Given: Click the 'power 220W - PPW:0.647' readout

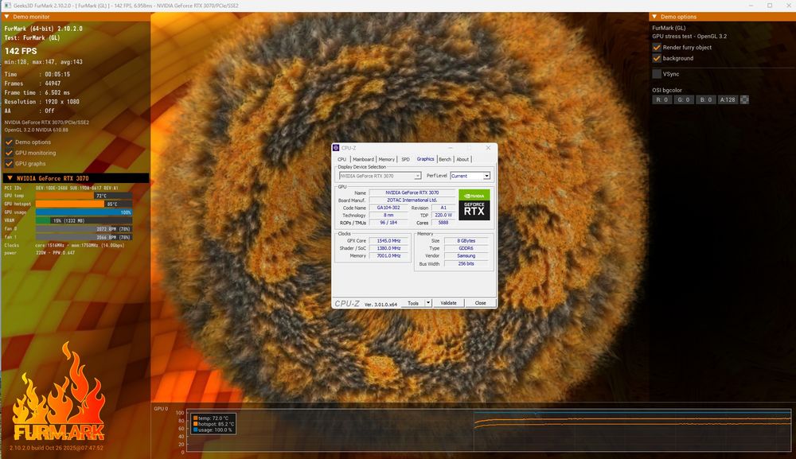Looking at the screenshot, I should (40, 253).
